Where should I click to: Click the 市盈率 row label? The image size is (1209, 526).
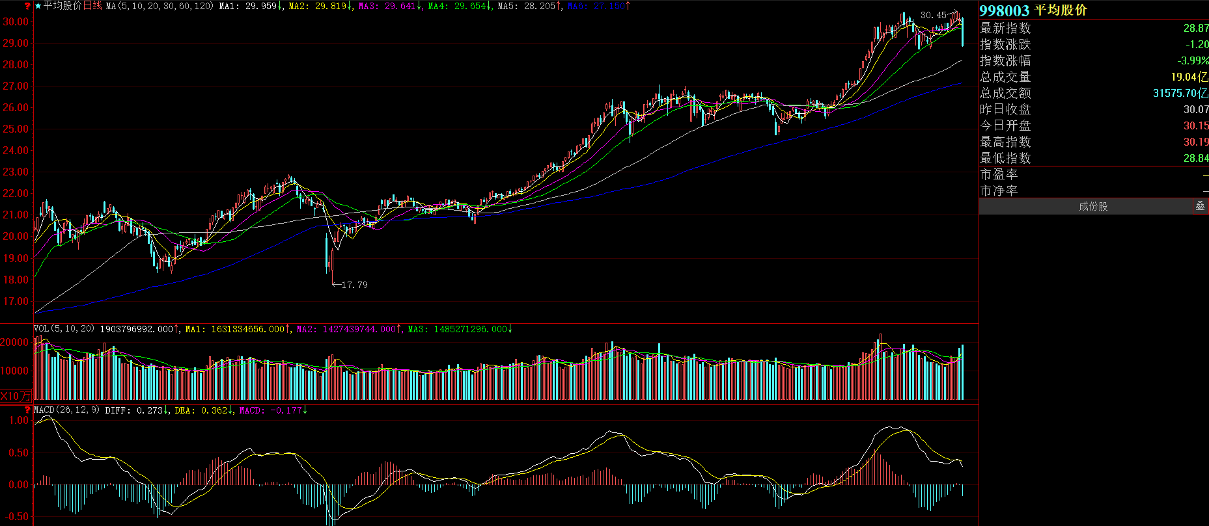[999, 174]
